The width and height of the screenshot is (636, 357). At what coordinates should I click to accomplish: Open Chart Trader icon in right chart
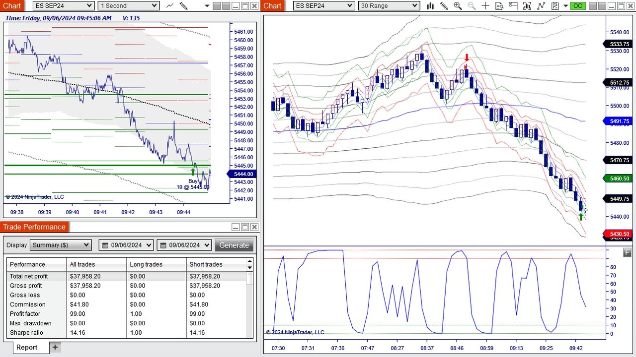point(513,6)
